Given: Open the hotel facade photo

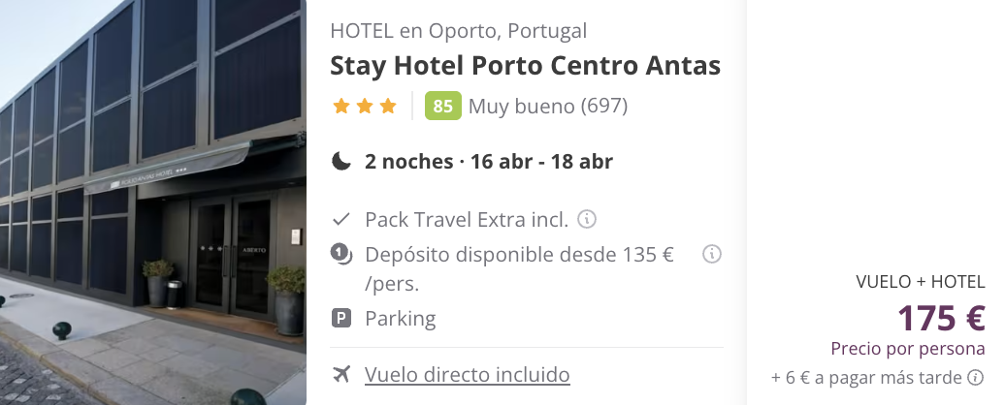Looking at the screenshot, I should [153, 202].
